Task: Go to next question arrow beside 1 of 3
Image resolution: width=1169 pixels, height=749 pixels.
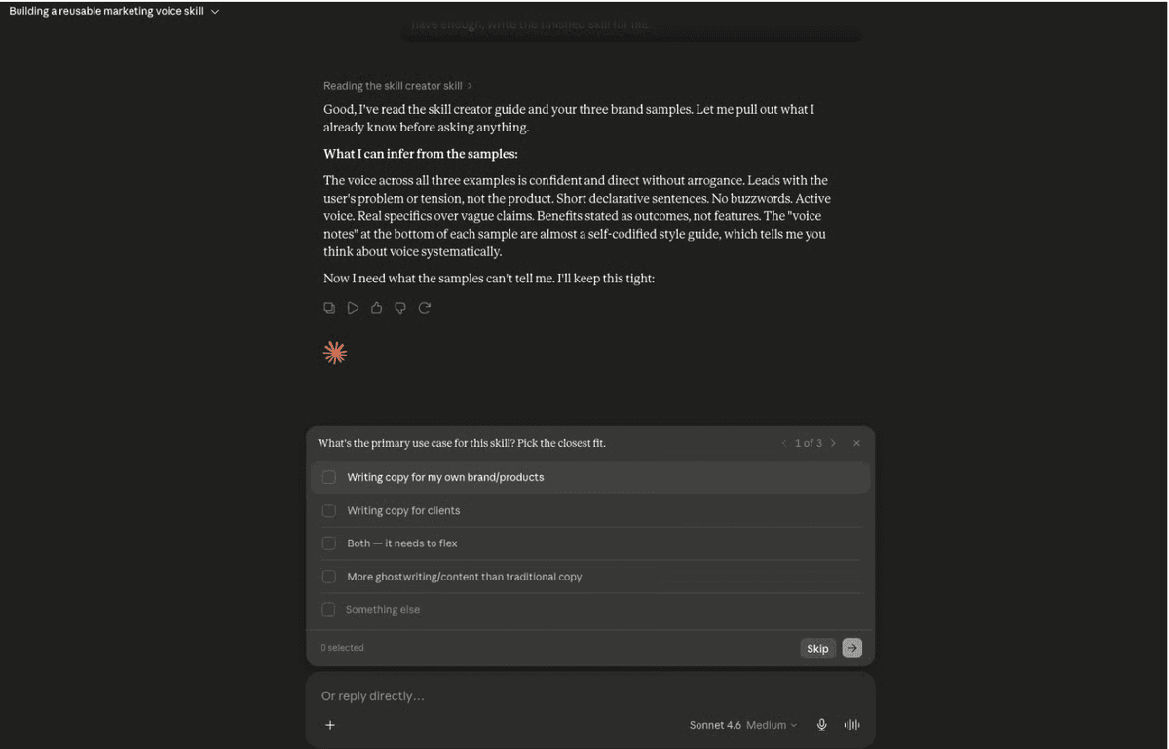Action: (833, 443)
